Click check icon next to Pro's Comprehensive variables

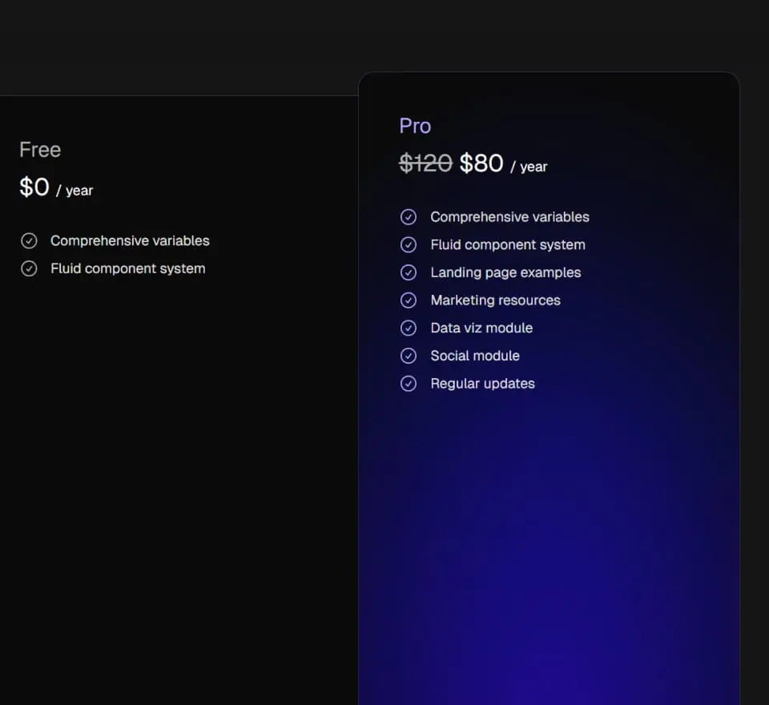[x=409, y=217]
